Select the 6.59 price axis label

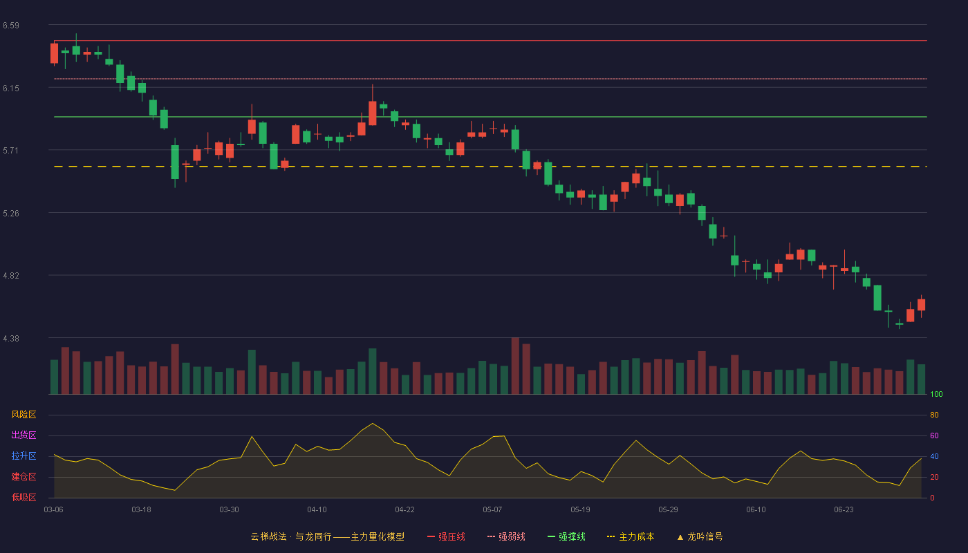(x=11, y=26)
